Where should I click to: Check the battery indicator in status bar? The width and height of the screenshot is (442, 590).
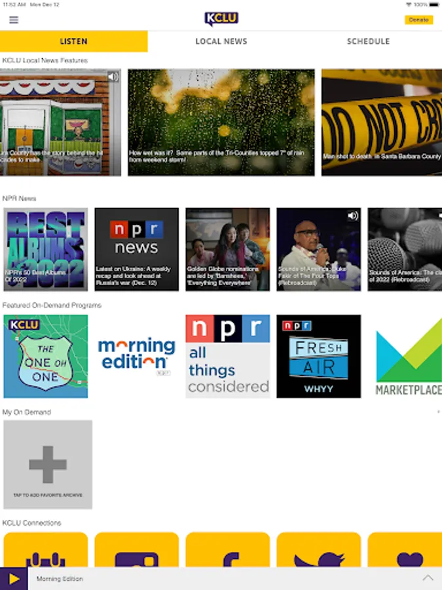pyautogui.click(x=433, y=5)
